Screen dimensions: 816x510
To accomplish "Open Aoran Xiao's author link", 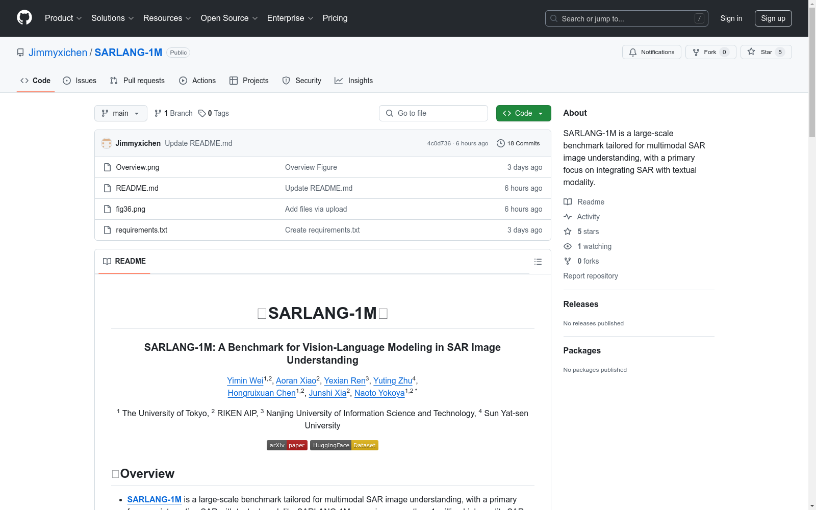I will point(296,380).
